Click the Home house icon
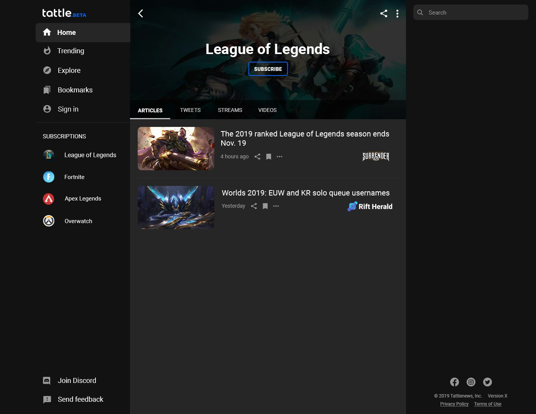 [x=47, y=32]
